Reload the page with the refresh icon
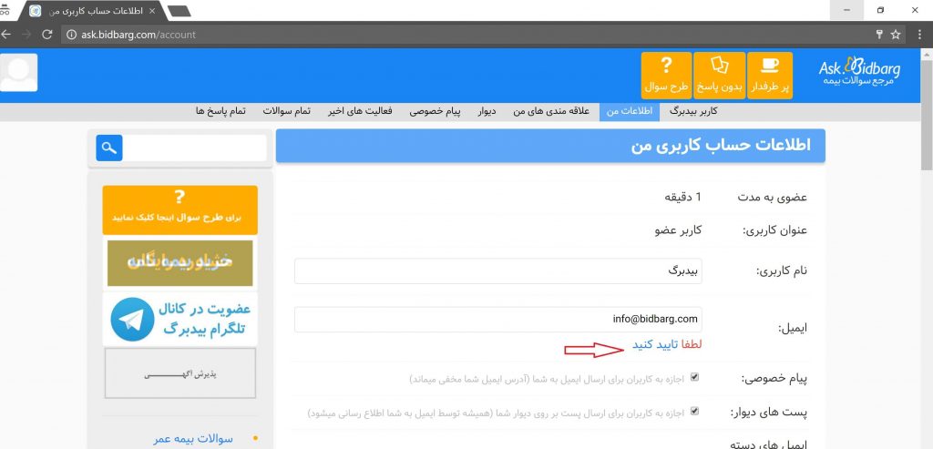Viewport: 933px width, 449px height. pyautogui.click(x=47, y=35)
